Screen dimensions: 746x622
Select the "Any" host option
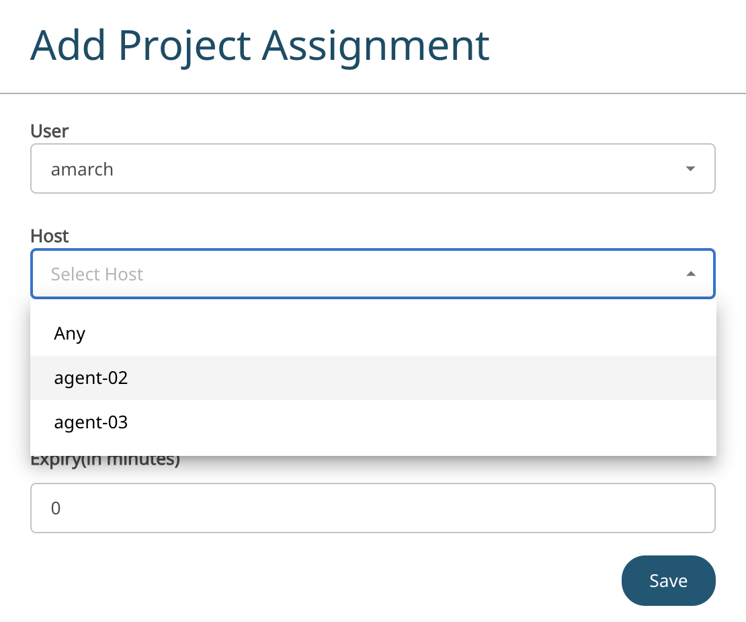pyautogui.click(x=70, y=334)
